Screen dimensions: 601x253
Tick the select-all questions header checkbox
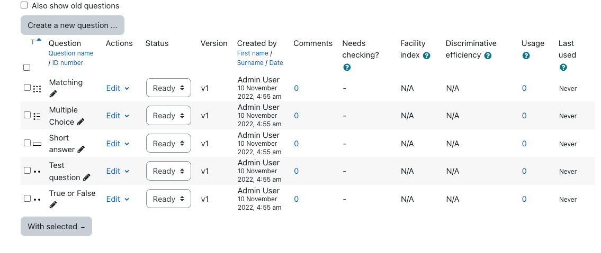27,68
